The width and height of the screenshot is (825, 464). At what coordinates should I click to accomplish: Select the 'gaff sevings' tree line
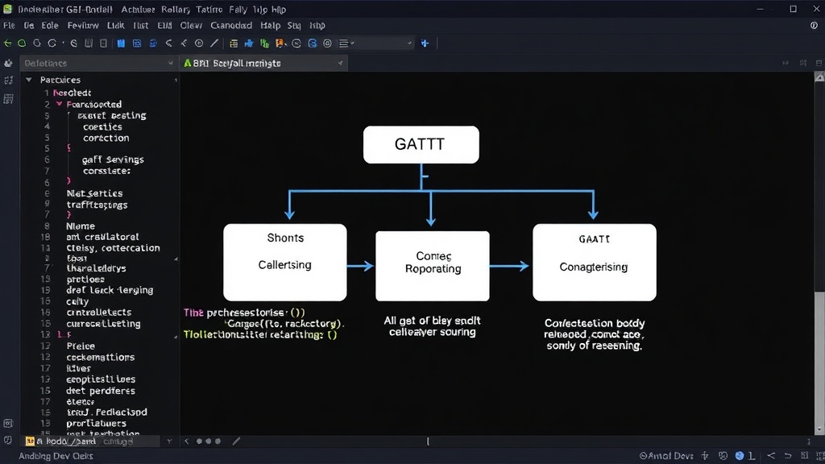tap(113, 159)
